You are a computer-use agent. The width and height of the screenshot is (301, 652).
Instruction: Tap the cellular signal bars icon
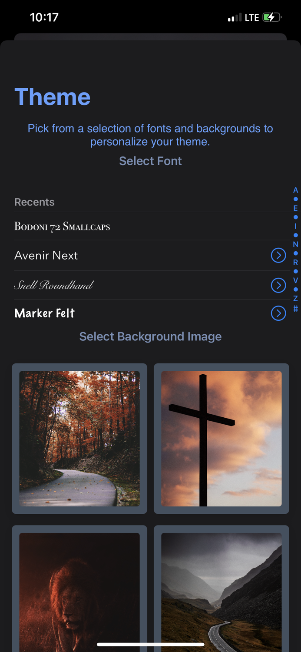(x=235, y=17)
